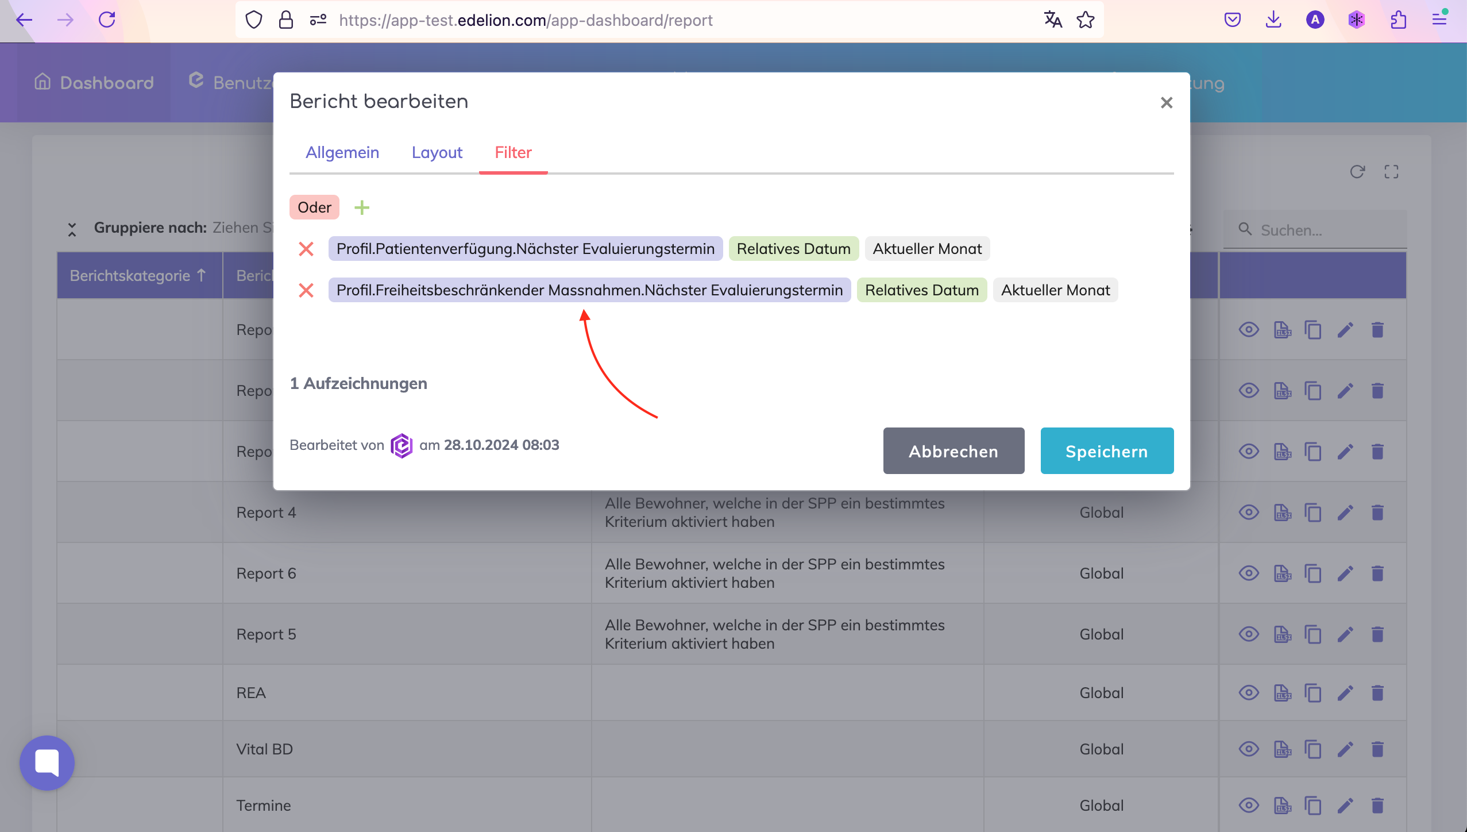Screen dimensions: 1467x832
Task: Change Aktueller Monat value in second filter
Action: pyautogui.click(x=1055, y=290)
